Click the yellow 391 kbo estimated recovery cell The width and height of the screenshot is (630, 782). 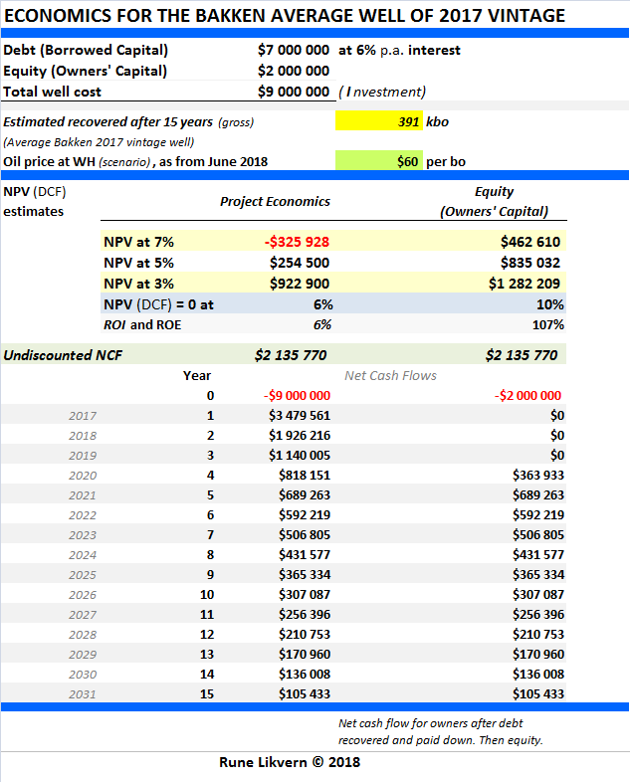379,121
